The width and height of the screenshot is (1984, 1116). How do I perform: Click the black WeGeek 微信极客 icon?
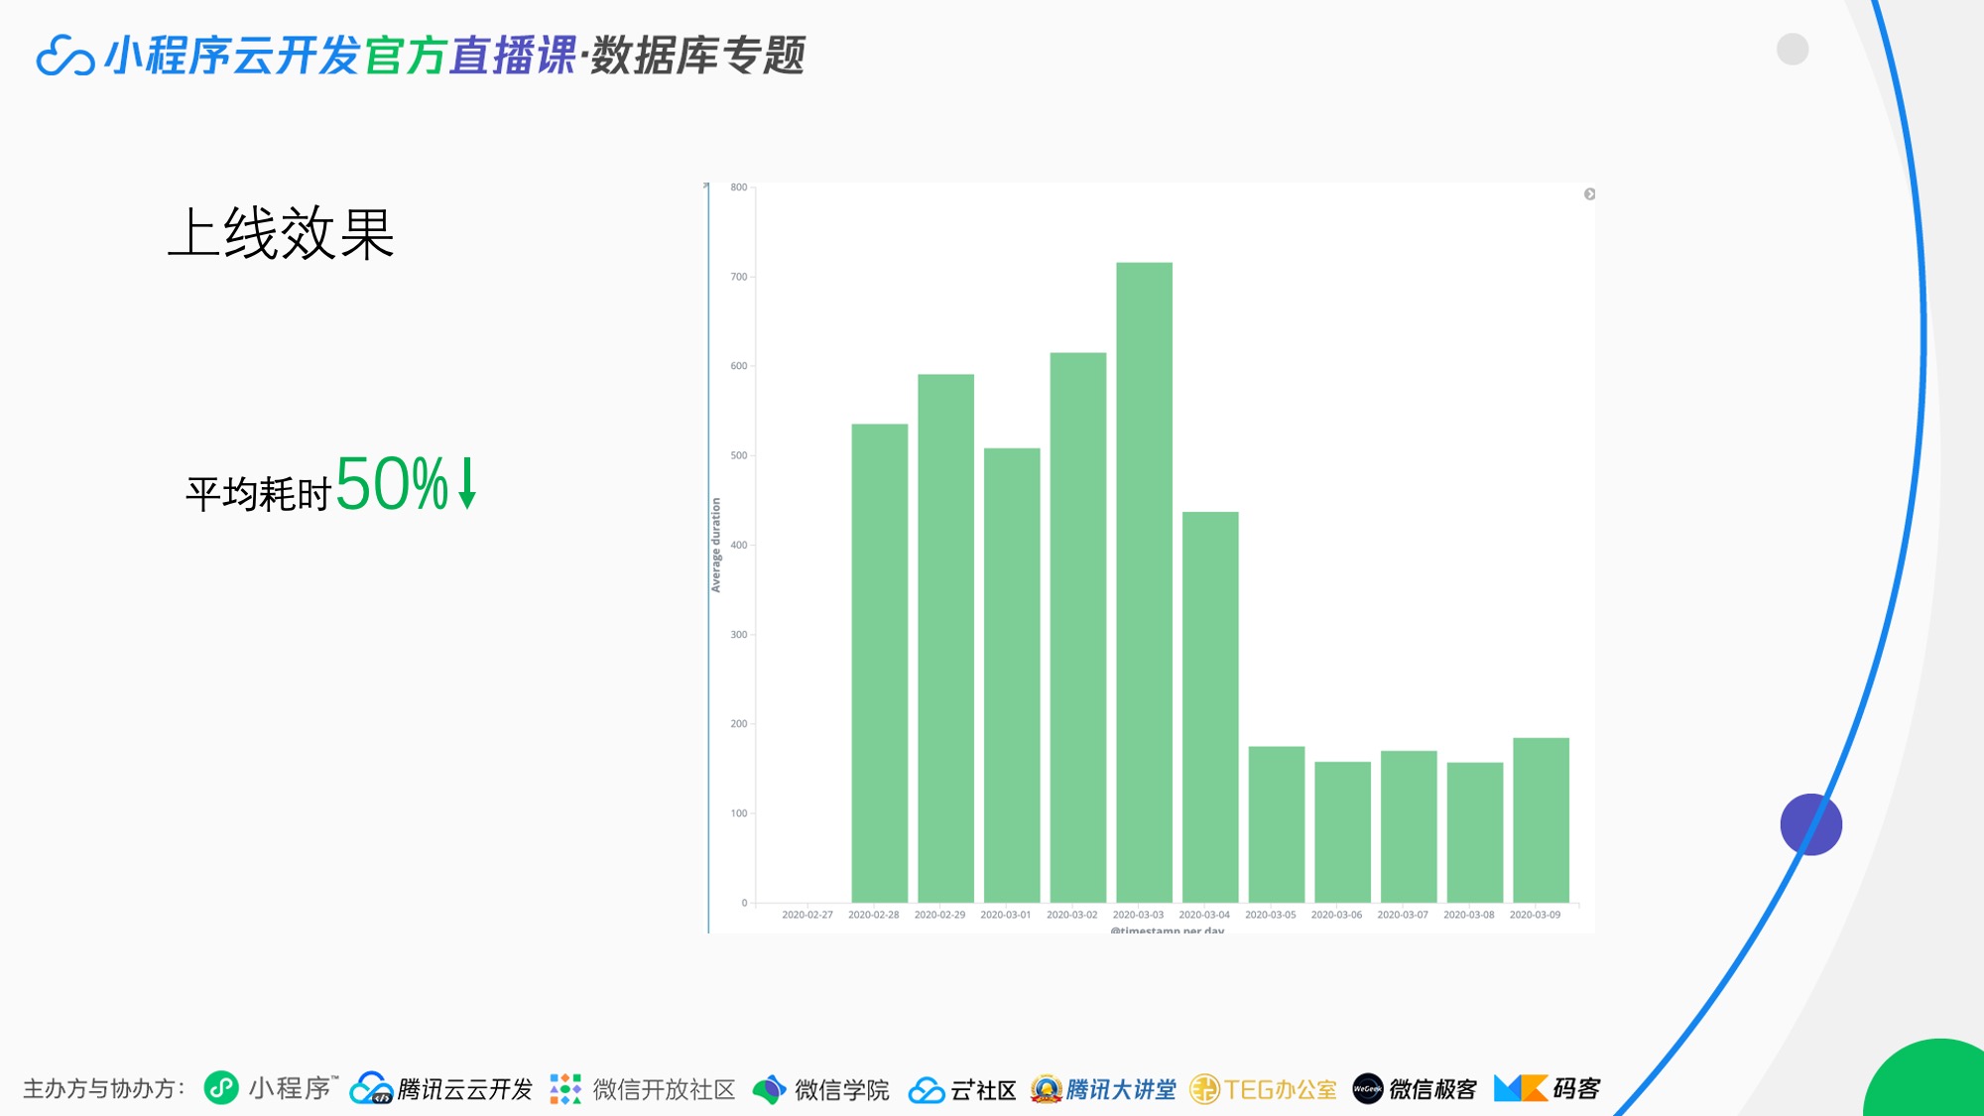pyautogui.click(x=1367, y=1089)
